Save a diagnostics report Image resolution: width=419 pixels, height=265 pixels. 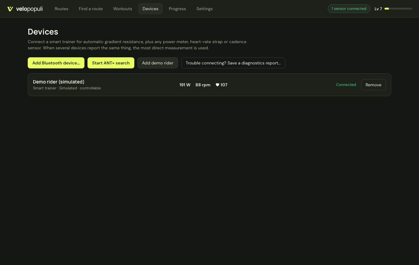click(233, 63)
